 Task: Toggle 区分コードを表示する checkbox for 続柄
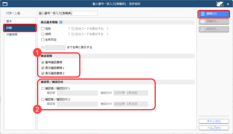pos(73,34)
